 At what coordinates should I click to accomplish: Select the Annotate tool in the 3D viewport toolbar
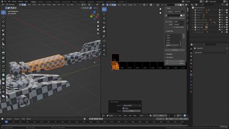pyautogui.click(x=3, y=39)
